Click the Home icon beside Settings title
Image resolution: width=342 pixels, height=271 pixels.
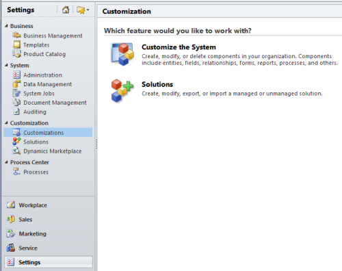click(66, 10)
